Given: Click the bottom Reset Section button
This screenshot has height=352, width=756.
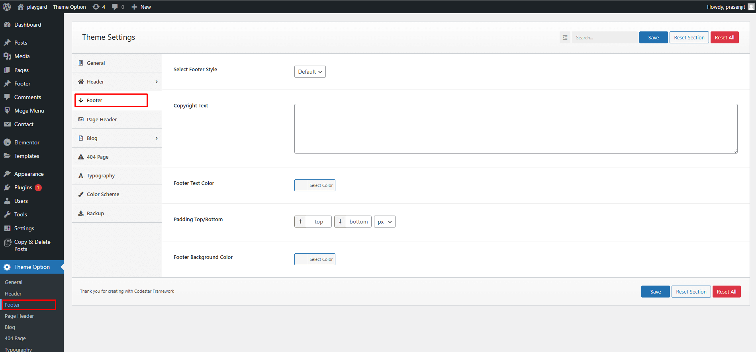Looking at the screenshot, I should point(691,292).
